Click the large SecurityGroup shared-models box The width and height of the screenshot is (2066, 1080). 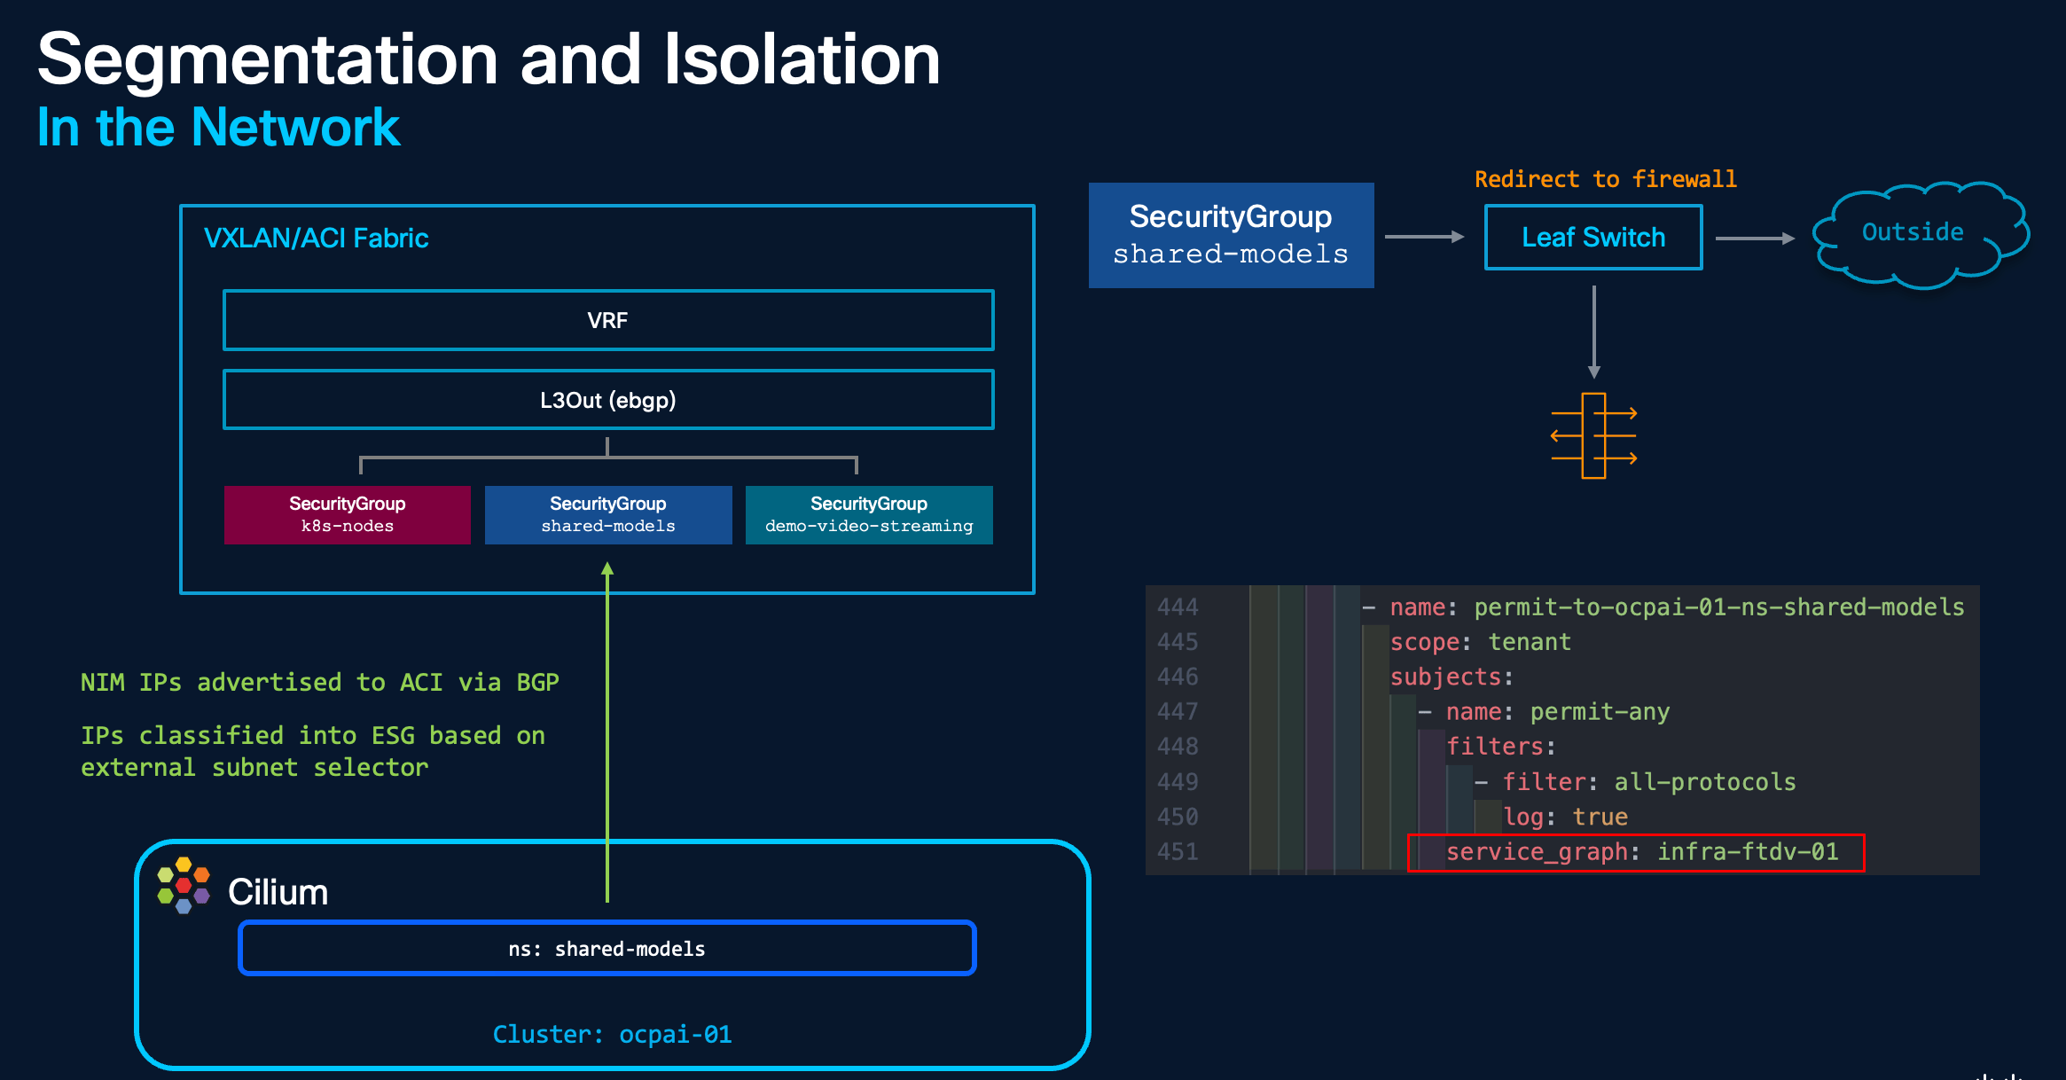point(1231,235)
